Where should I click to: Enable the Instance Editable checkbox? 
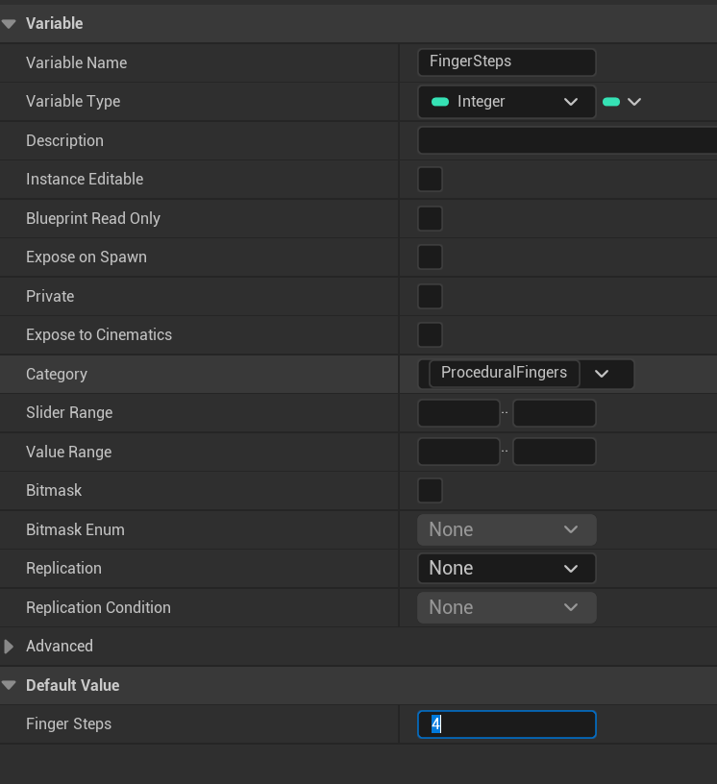pos(430,180)
